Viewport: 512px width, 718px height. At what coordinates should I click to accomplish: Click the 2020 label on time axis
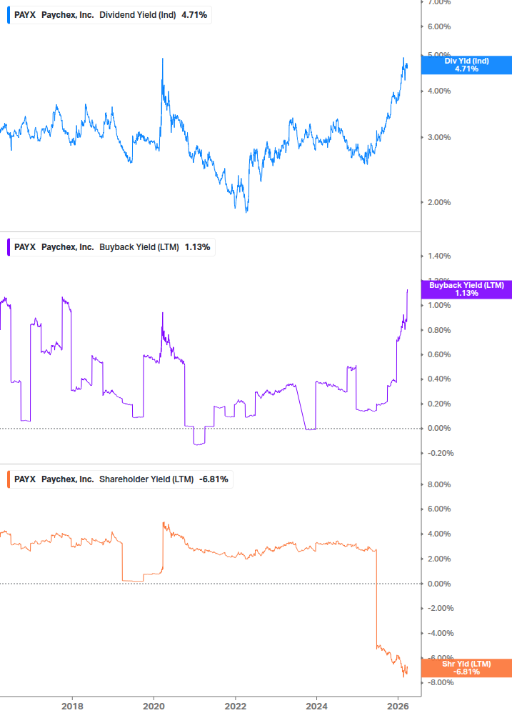154,706
